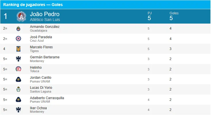Click the PJ column header
This screenshot has width=211, height=117.
pos(149,13)
